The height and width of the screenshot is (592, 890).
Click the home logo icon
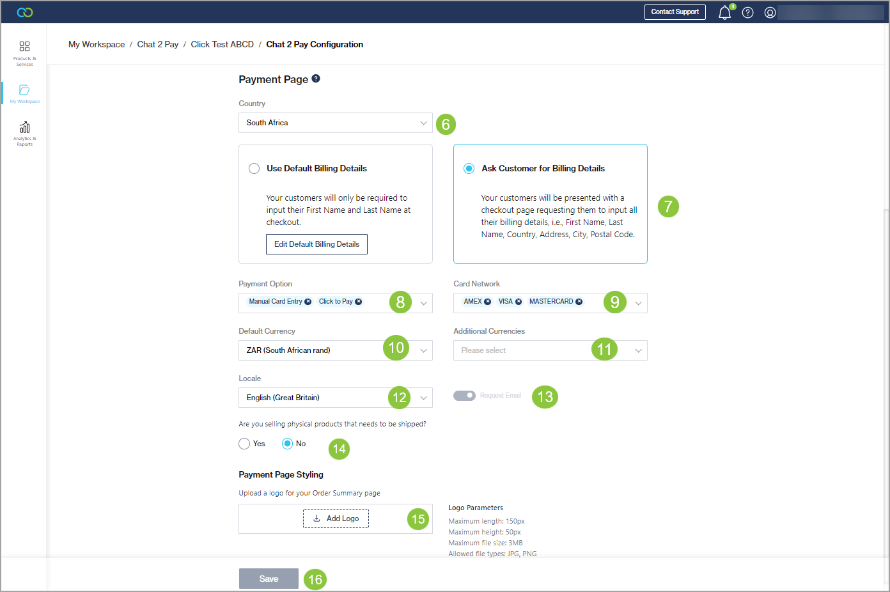coord(25,12)
